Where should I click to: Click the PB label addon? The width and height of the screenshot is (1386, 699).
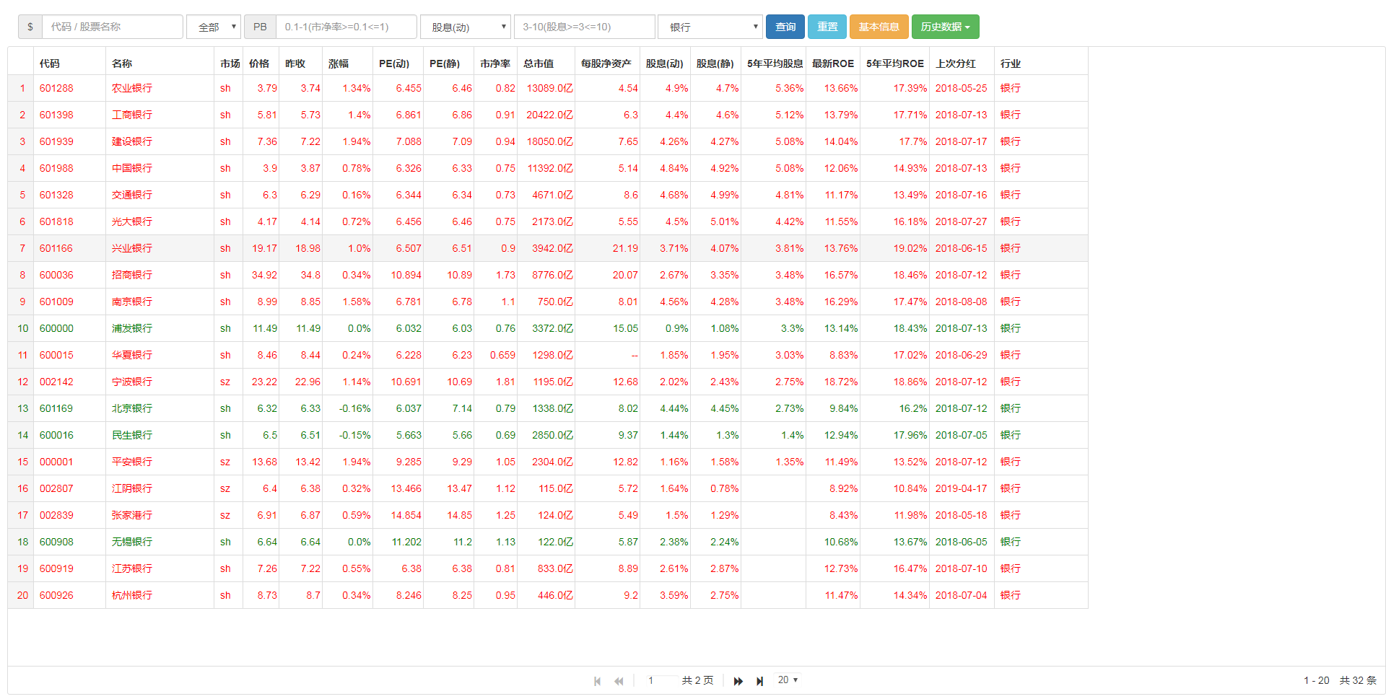(x=260, y=27)
